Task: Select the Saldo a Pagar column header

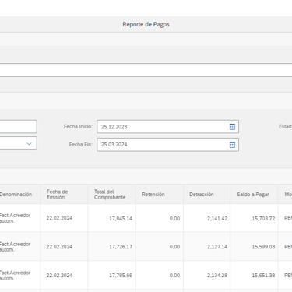Action: pos(254,195)
